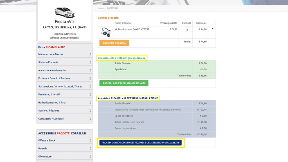Click 'Nome prodotto' column header

123,23
